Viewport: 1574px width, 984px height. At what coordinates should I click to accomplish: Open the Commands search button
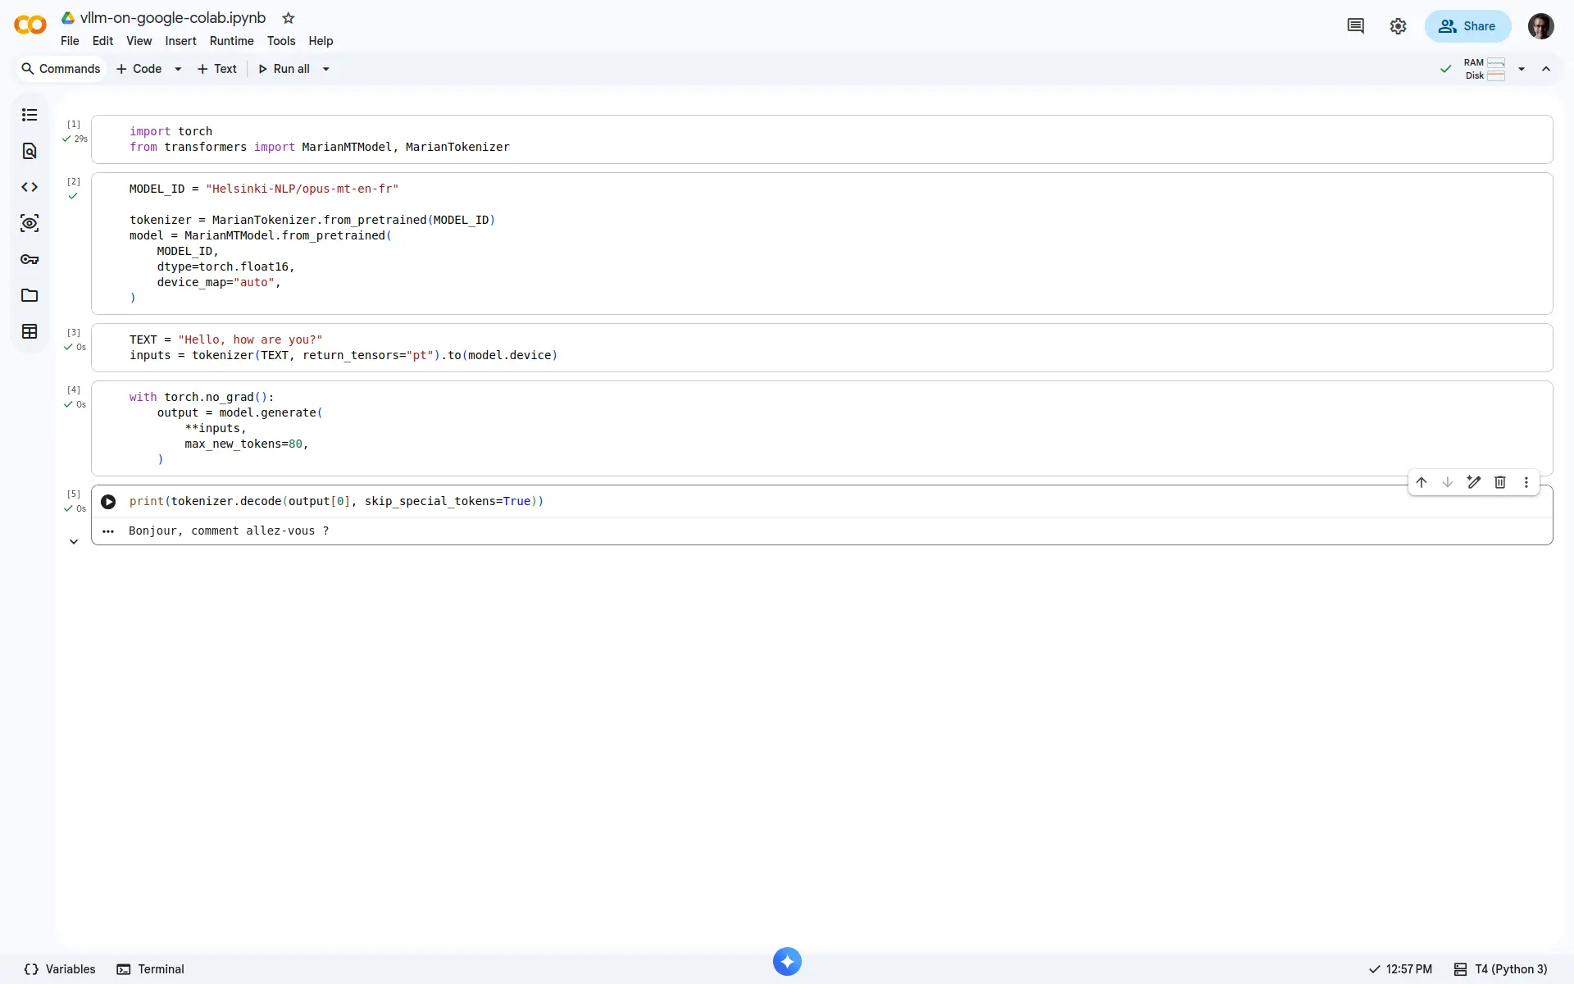61,69
